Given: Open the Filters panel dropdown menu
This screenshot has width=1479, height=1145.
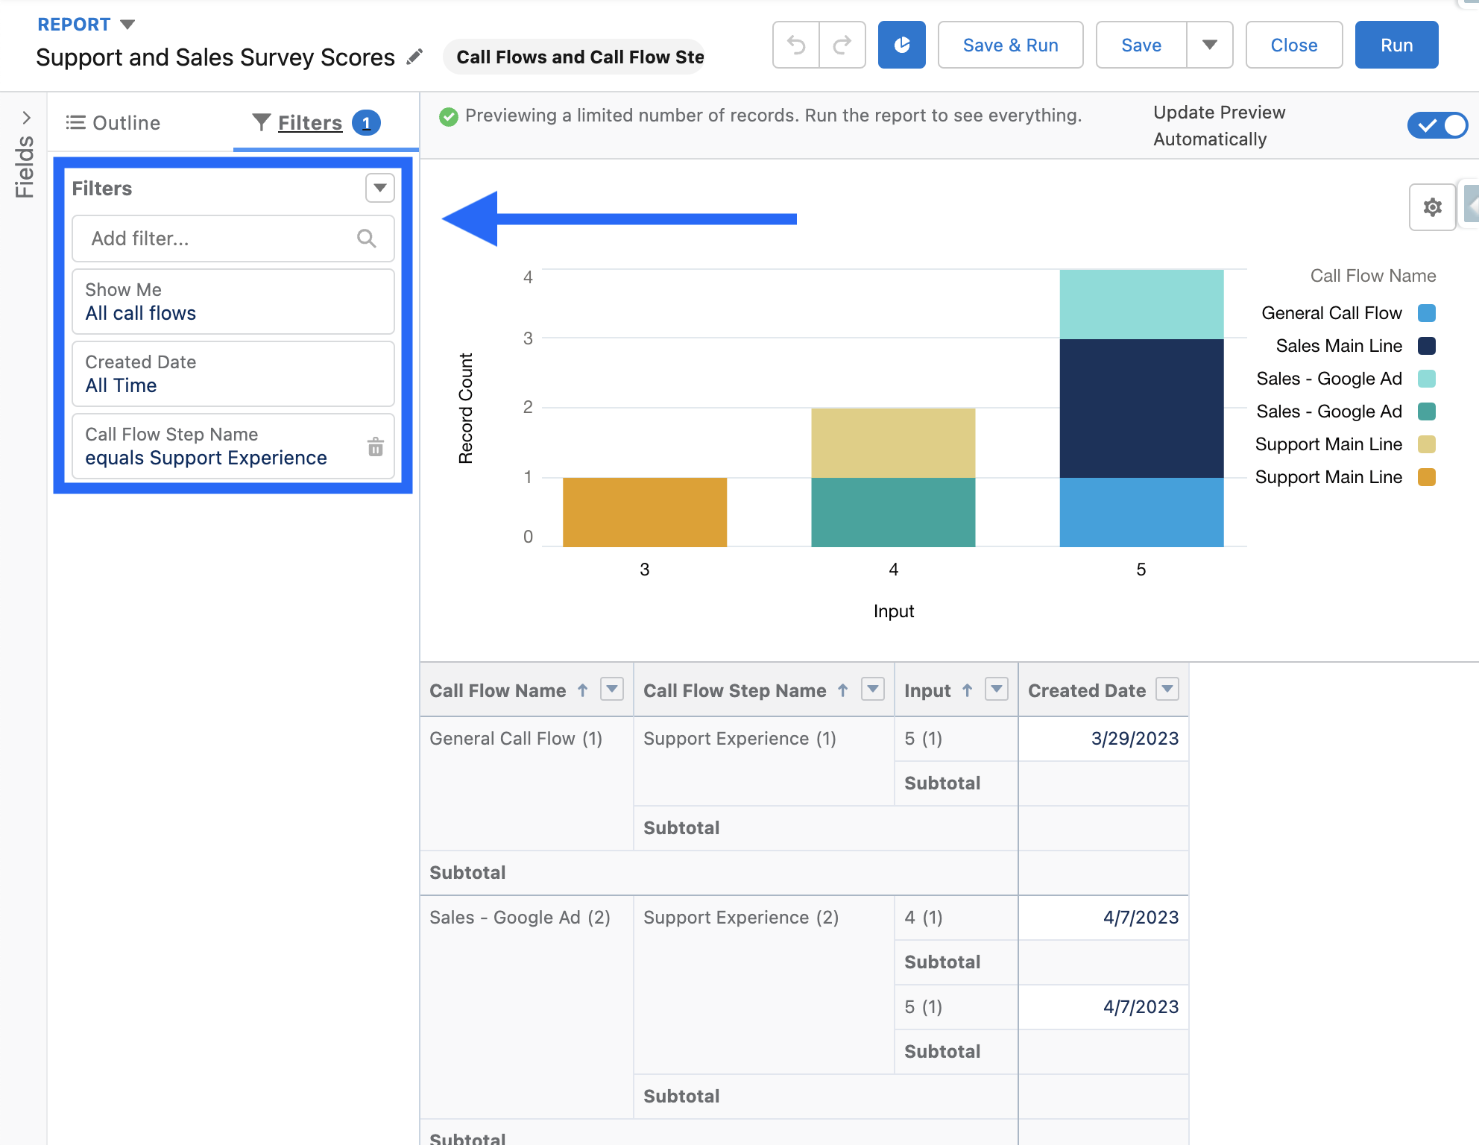Looking at the screenshot, I should point(380,188).
